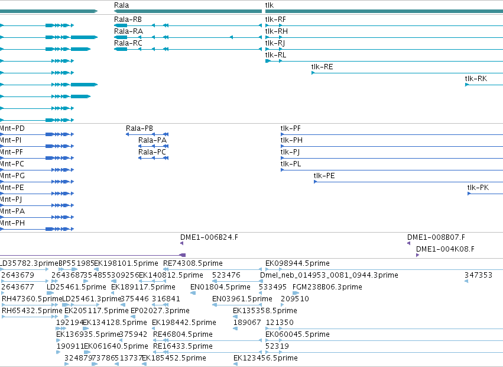Click EST EP02027.3prime
Image resolution: width=503 pixels, height=367 pixels.
pyautogui.click(x=160, y=311)
